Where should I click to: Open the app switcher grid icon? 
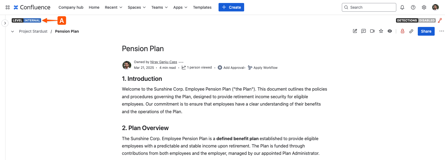[8, 7]
